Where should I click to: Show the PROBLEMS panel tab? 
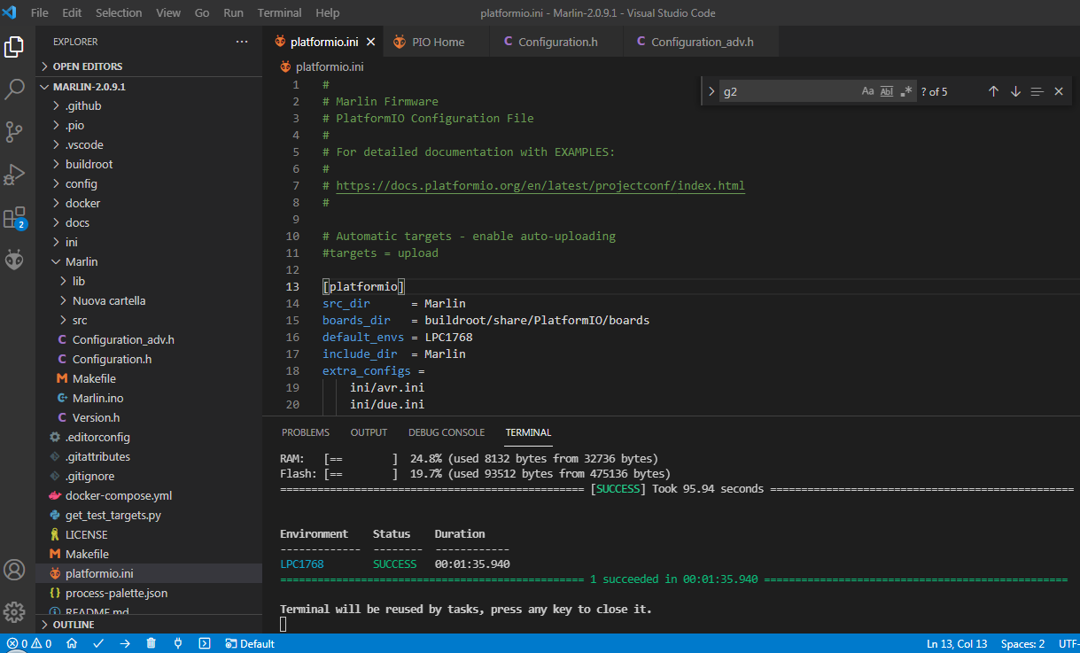click(x=306, y=432)
